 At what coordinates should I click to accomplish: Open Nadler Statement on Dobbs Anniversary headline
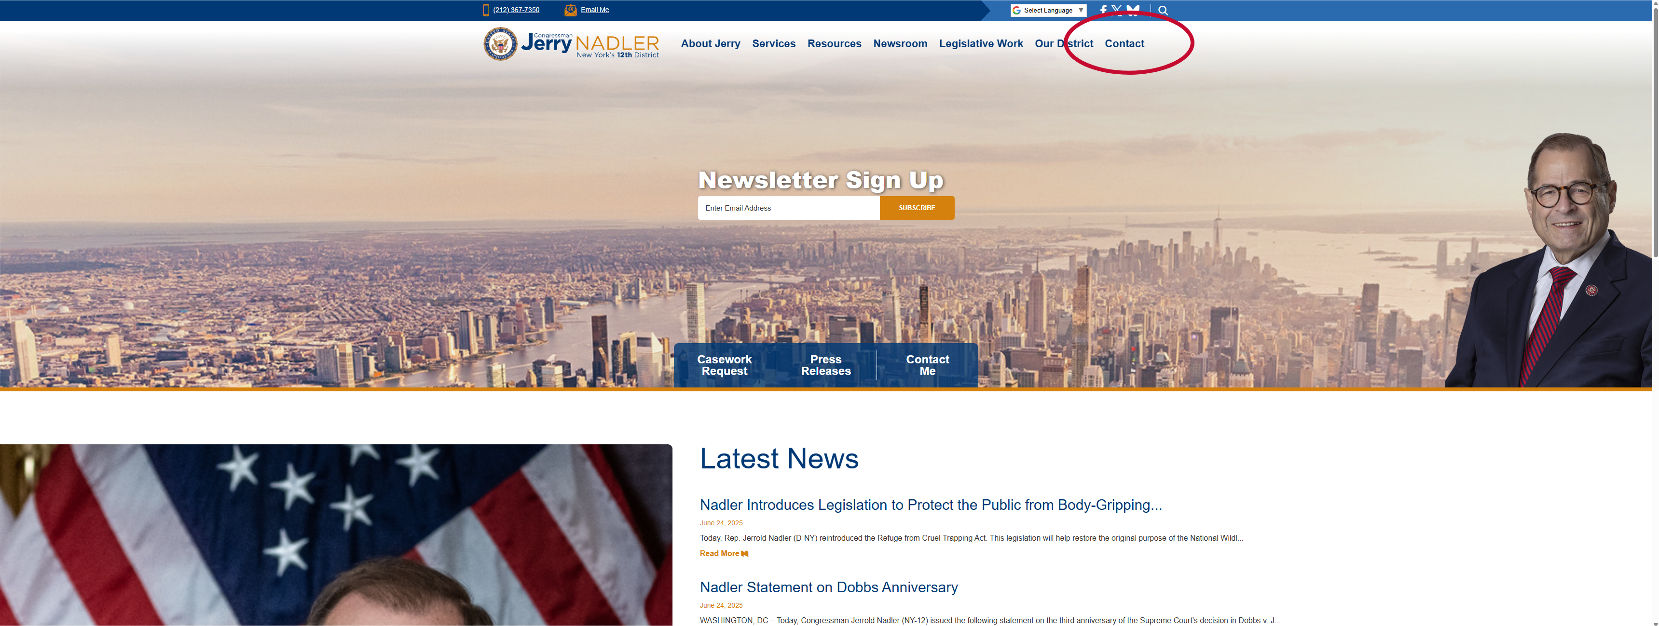(x=829, y=587)
